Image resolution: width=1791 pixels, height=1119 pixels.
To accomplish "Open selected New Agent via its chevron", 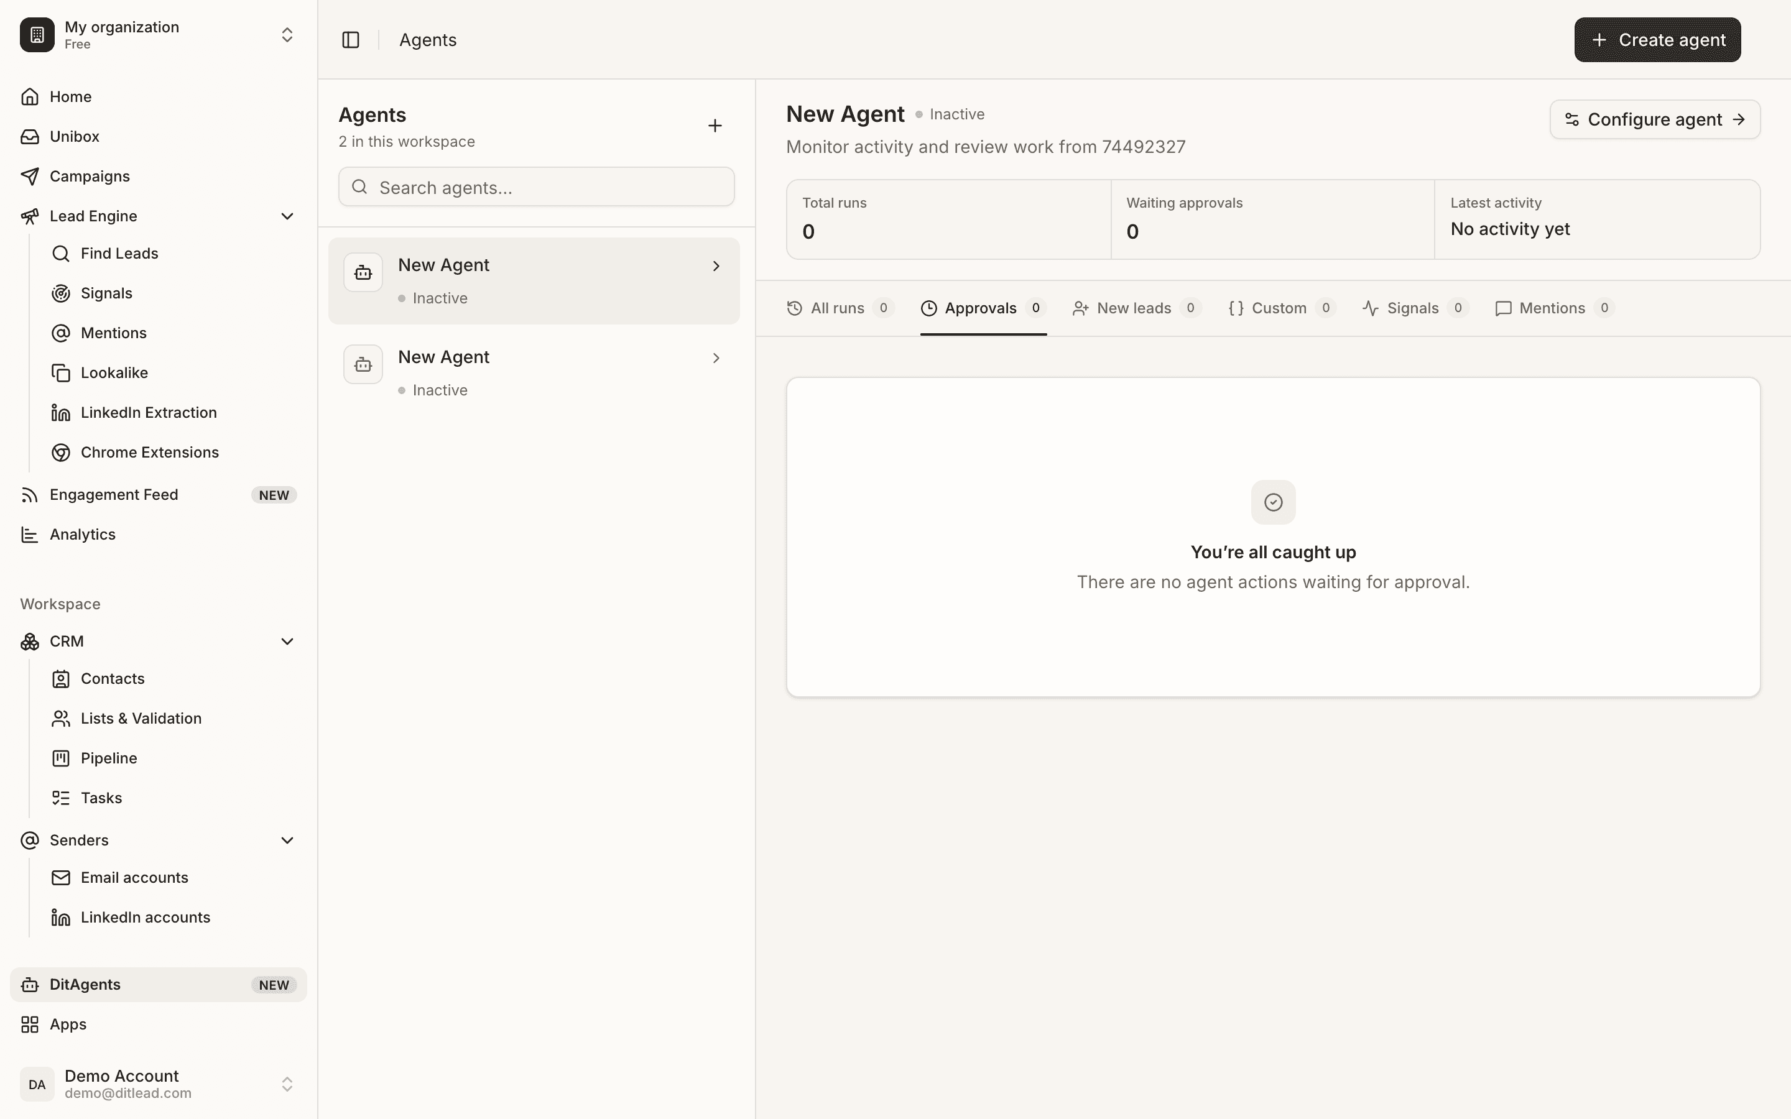I will pos(716,265).
